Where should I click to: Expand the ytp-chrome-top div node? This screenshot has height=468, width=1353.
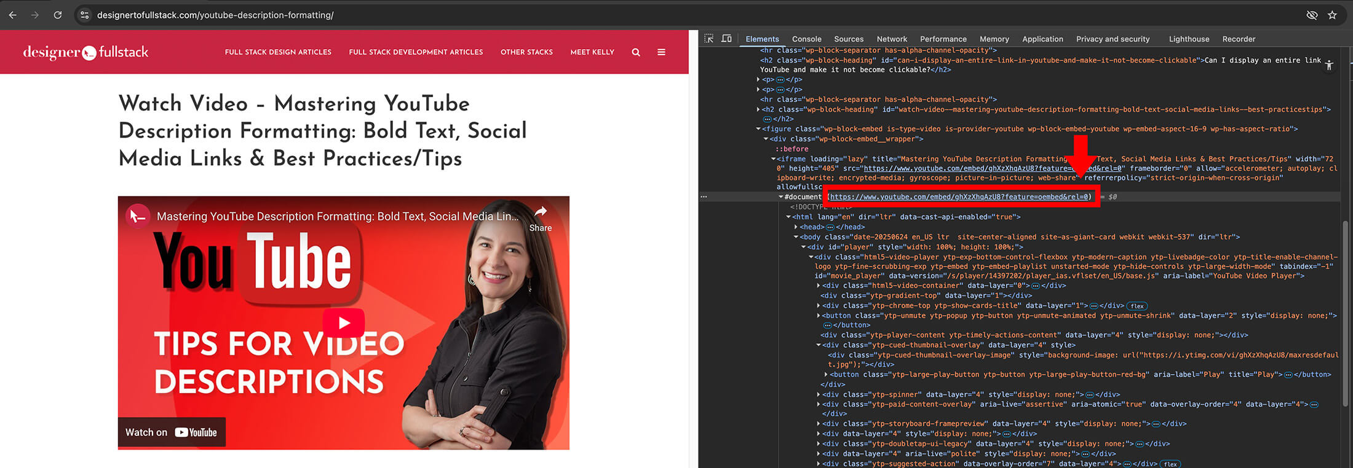pos(818,306)
